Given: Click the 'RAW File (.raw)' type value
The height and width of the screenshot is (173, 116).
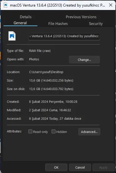Looking at the screenshot, I should click(x=40, y=51).
